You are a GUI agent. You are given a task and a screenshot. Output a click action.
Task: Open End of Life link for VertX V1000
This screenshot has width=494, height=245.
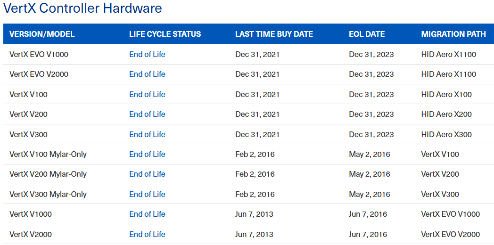tap(147, 214)
